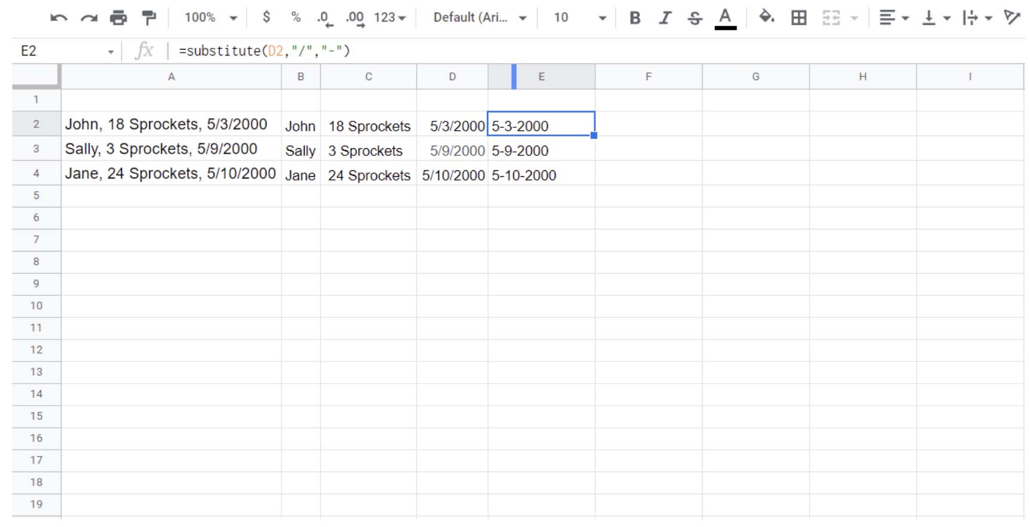Select column C header
The image size is (1030, 527).
click(369, 76)
